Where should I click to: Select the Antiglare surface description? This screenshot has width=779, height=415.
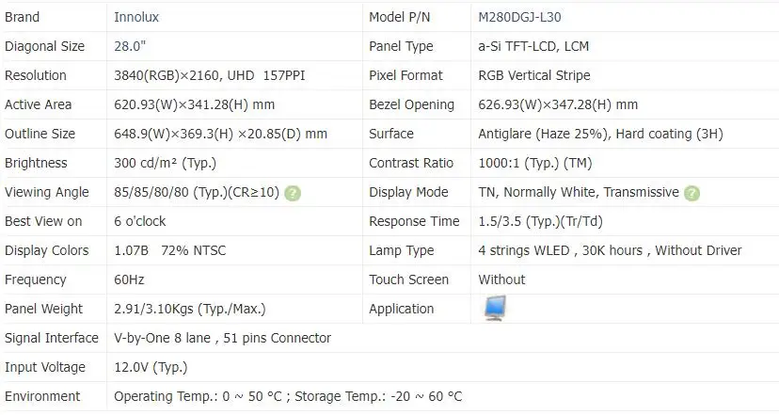point(600,134)
